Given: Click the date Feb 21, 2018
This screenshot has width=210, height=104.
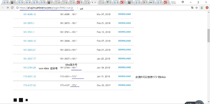Looking at the screenshot, I should (x=103, y=23).
